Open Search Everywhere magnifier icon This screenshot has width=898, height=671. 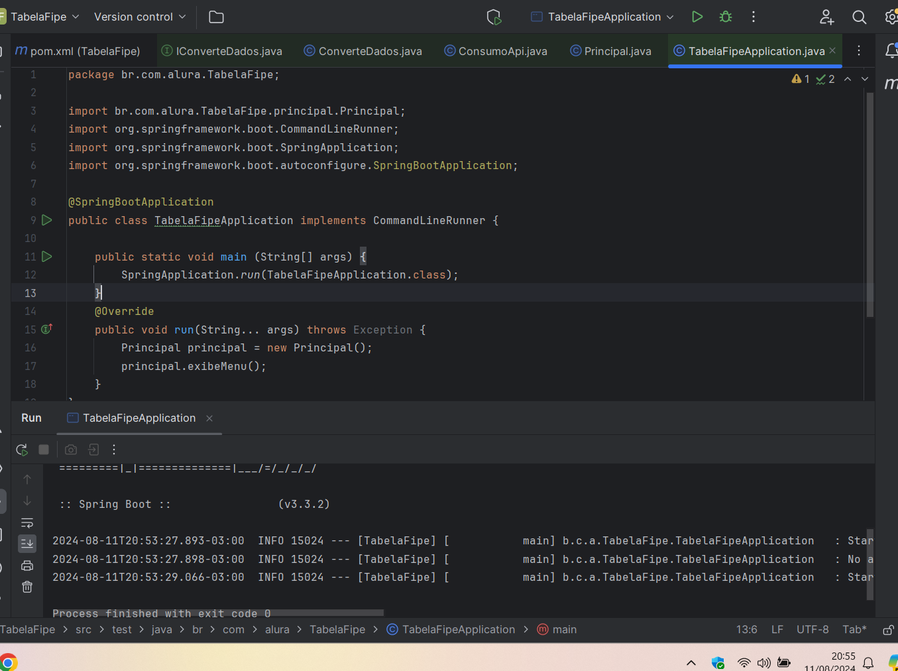click(860, 17)
